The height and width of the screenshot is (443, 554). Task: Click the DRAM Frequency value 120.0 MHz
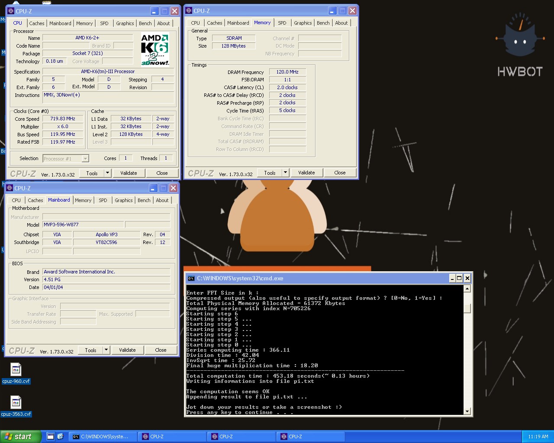pos(287,72)
